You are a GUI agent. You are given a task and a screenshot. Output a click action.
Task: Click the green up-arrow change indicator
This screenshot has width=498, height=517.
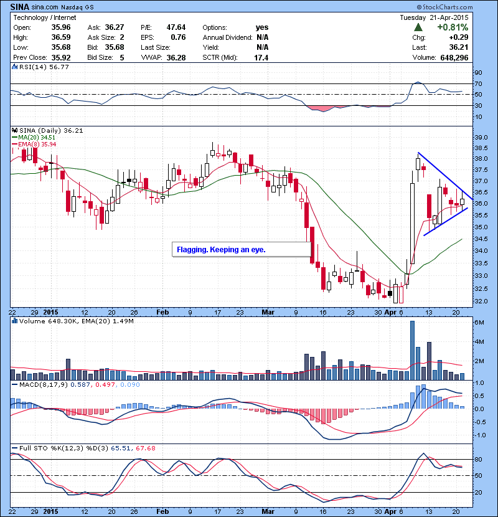[418, 27]
